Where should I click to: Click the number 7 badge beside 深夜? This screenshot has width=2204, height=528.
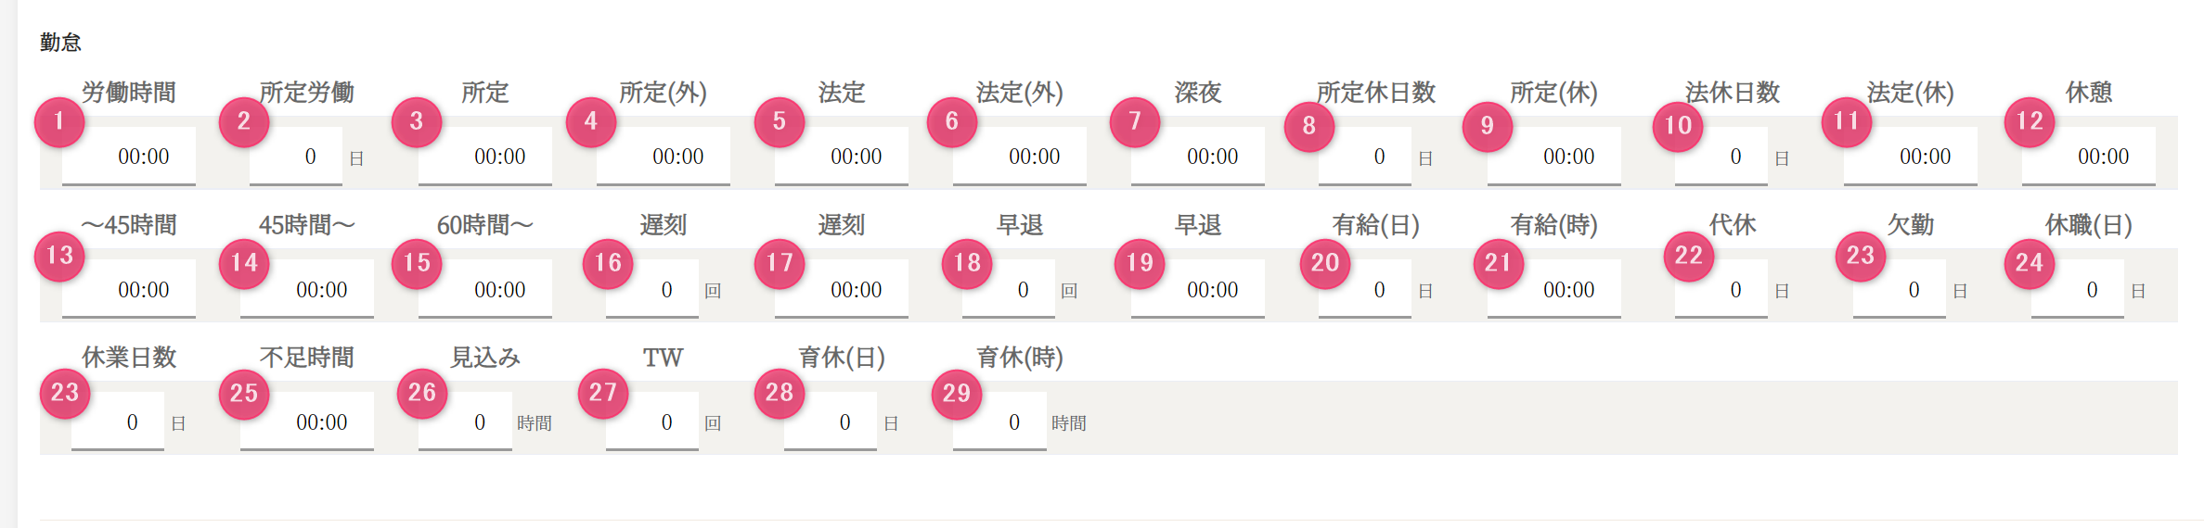[x=1134, y=121]
